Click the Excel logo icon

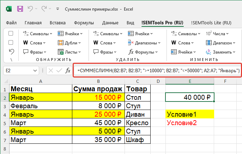pyautogui.click(x=9, y=9)
